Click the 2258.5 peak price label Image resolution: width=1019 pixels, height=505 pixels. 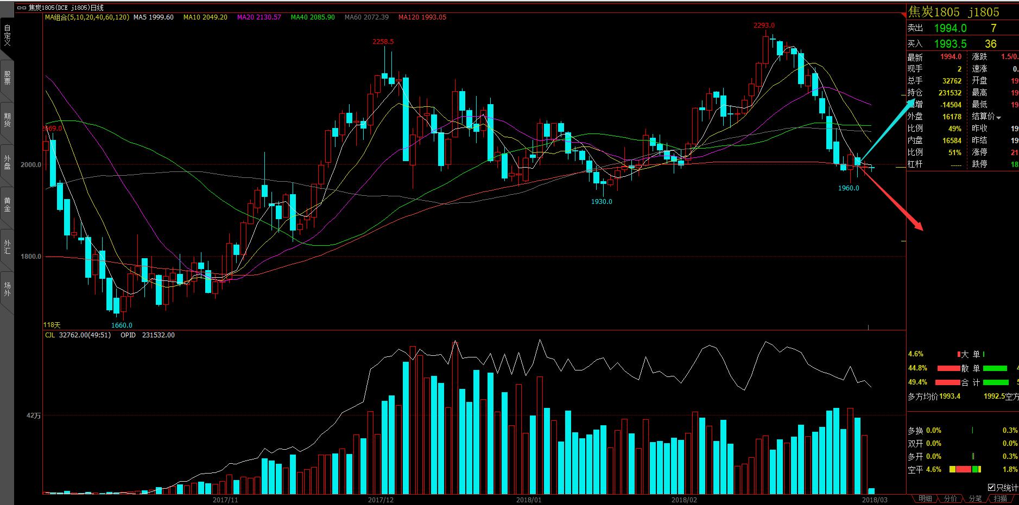tap(383, 42)
